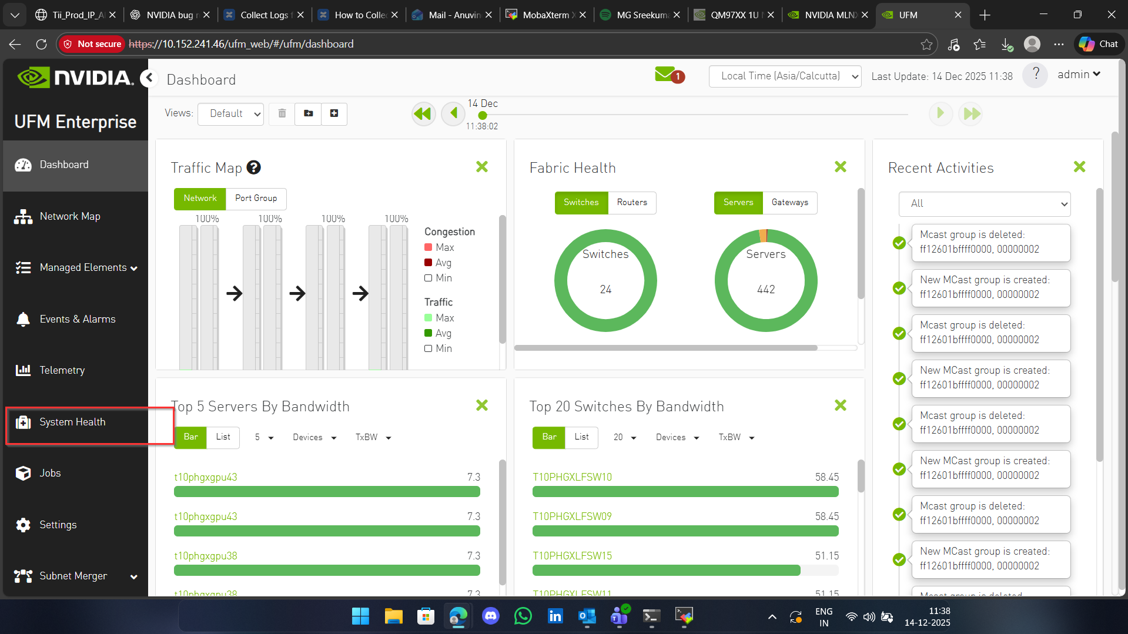Close the Fabric Health panel
The image size is (1128, 634).
click(x=840, y=167)
